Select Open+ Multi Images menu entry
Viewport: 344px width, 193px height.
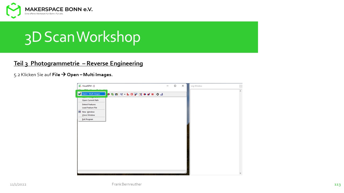click(x=93, y=94)
